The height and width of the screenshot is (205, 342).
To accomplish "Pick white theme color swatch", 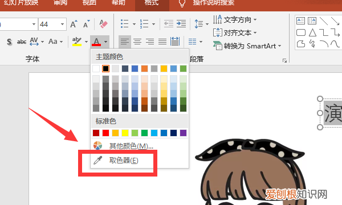I will (x=96, y=69).
